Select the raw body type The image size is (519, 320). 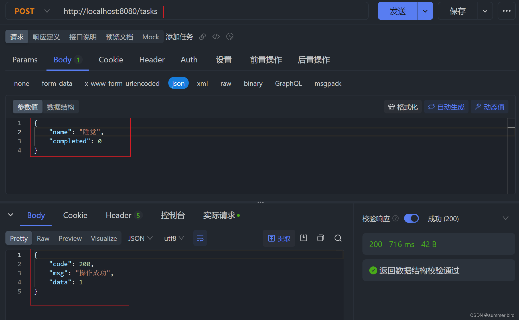point(226,83)
